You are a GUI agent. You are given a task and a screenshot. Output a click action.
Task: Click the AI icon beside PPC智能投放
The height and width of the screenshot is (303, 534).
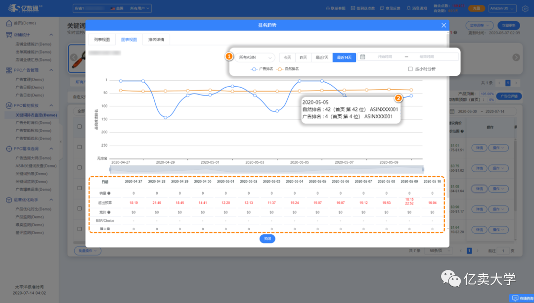click(x=9, y=105)
